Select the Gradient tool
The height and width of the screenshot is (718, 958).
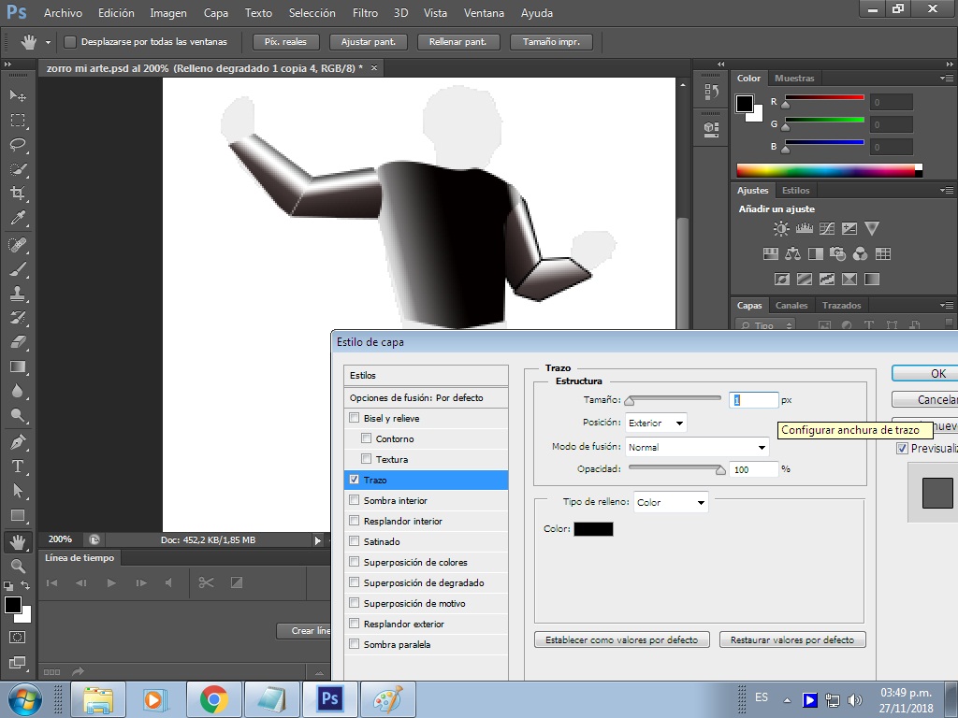pos(18,366)
